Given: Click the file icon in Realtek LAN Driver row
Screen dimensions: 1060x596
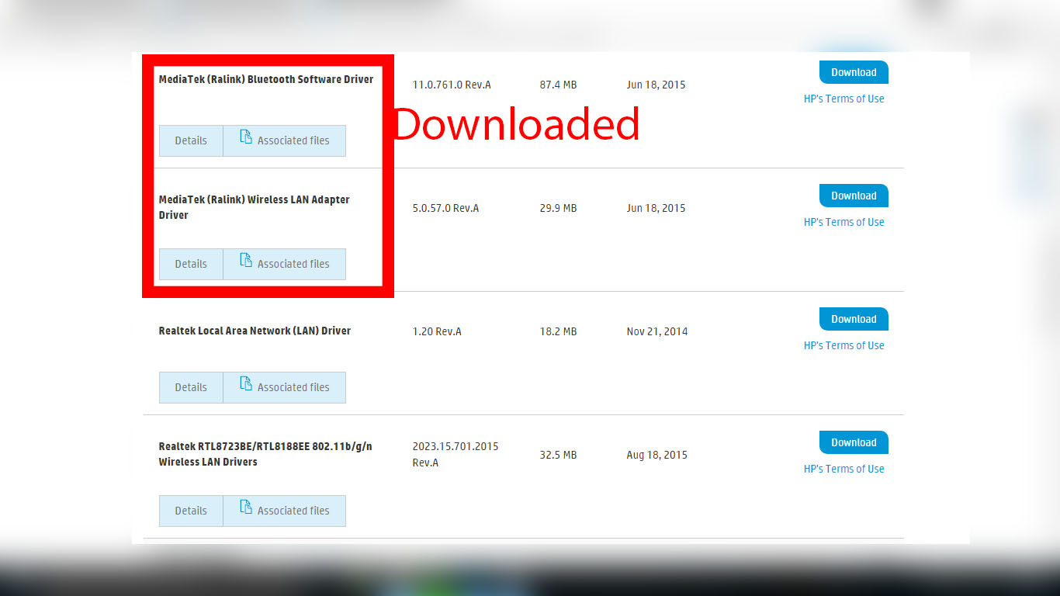Looking at the screenshot, I should point(246,384).
